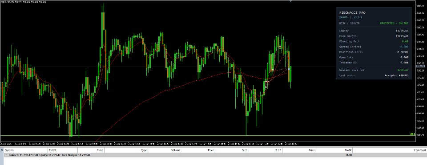Click the Comment column header
This screenshot has width=427, height=165.
click(x=420, y=150)
